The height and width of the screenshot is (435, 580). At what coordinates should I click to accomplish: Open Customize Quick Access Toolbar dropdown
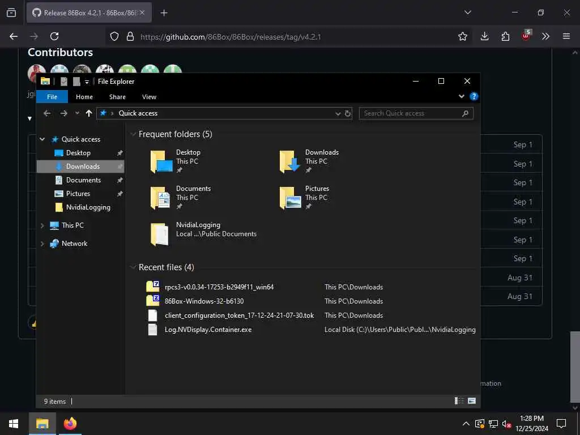(87, 82)
